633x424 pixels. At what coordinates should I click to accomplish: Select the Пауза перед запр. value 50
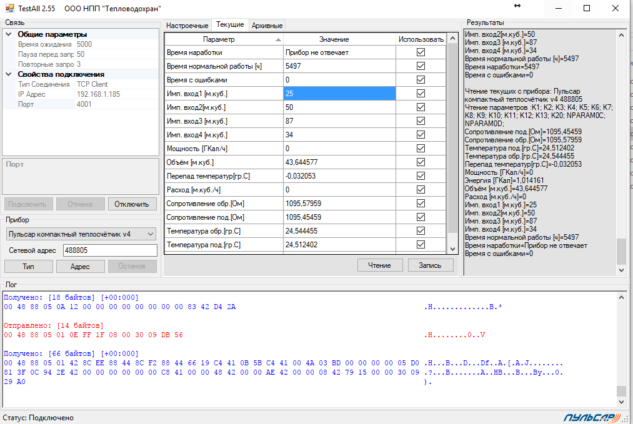pyautogui.click(x=117, y=54)
